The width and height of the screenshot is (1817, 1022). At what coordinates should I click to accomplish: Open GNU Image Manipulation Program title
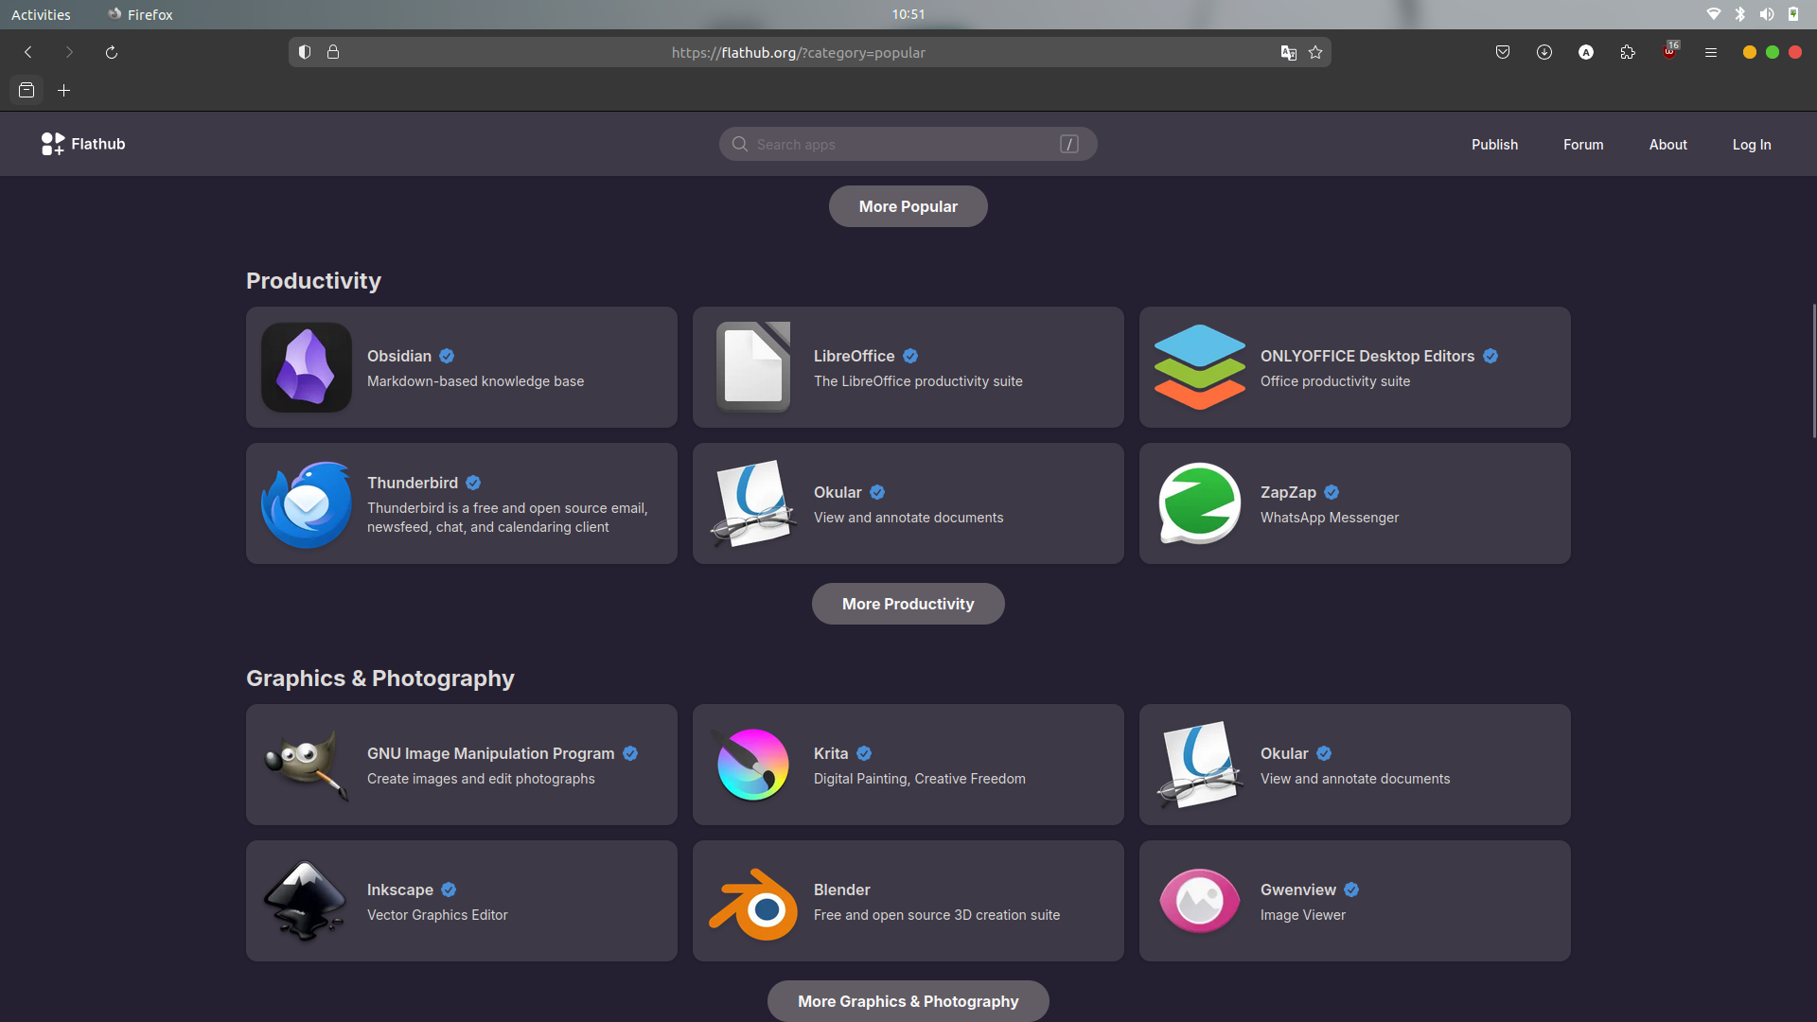(490, 753)
